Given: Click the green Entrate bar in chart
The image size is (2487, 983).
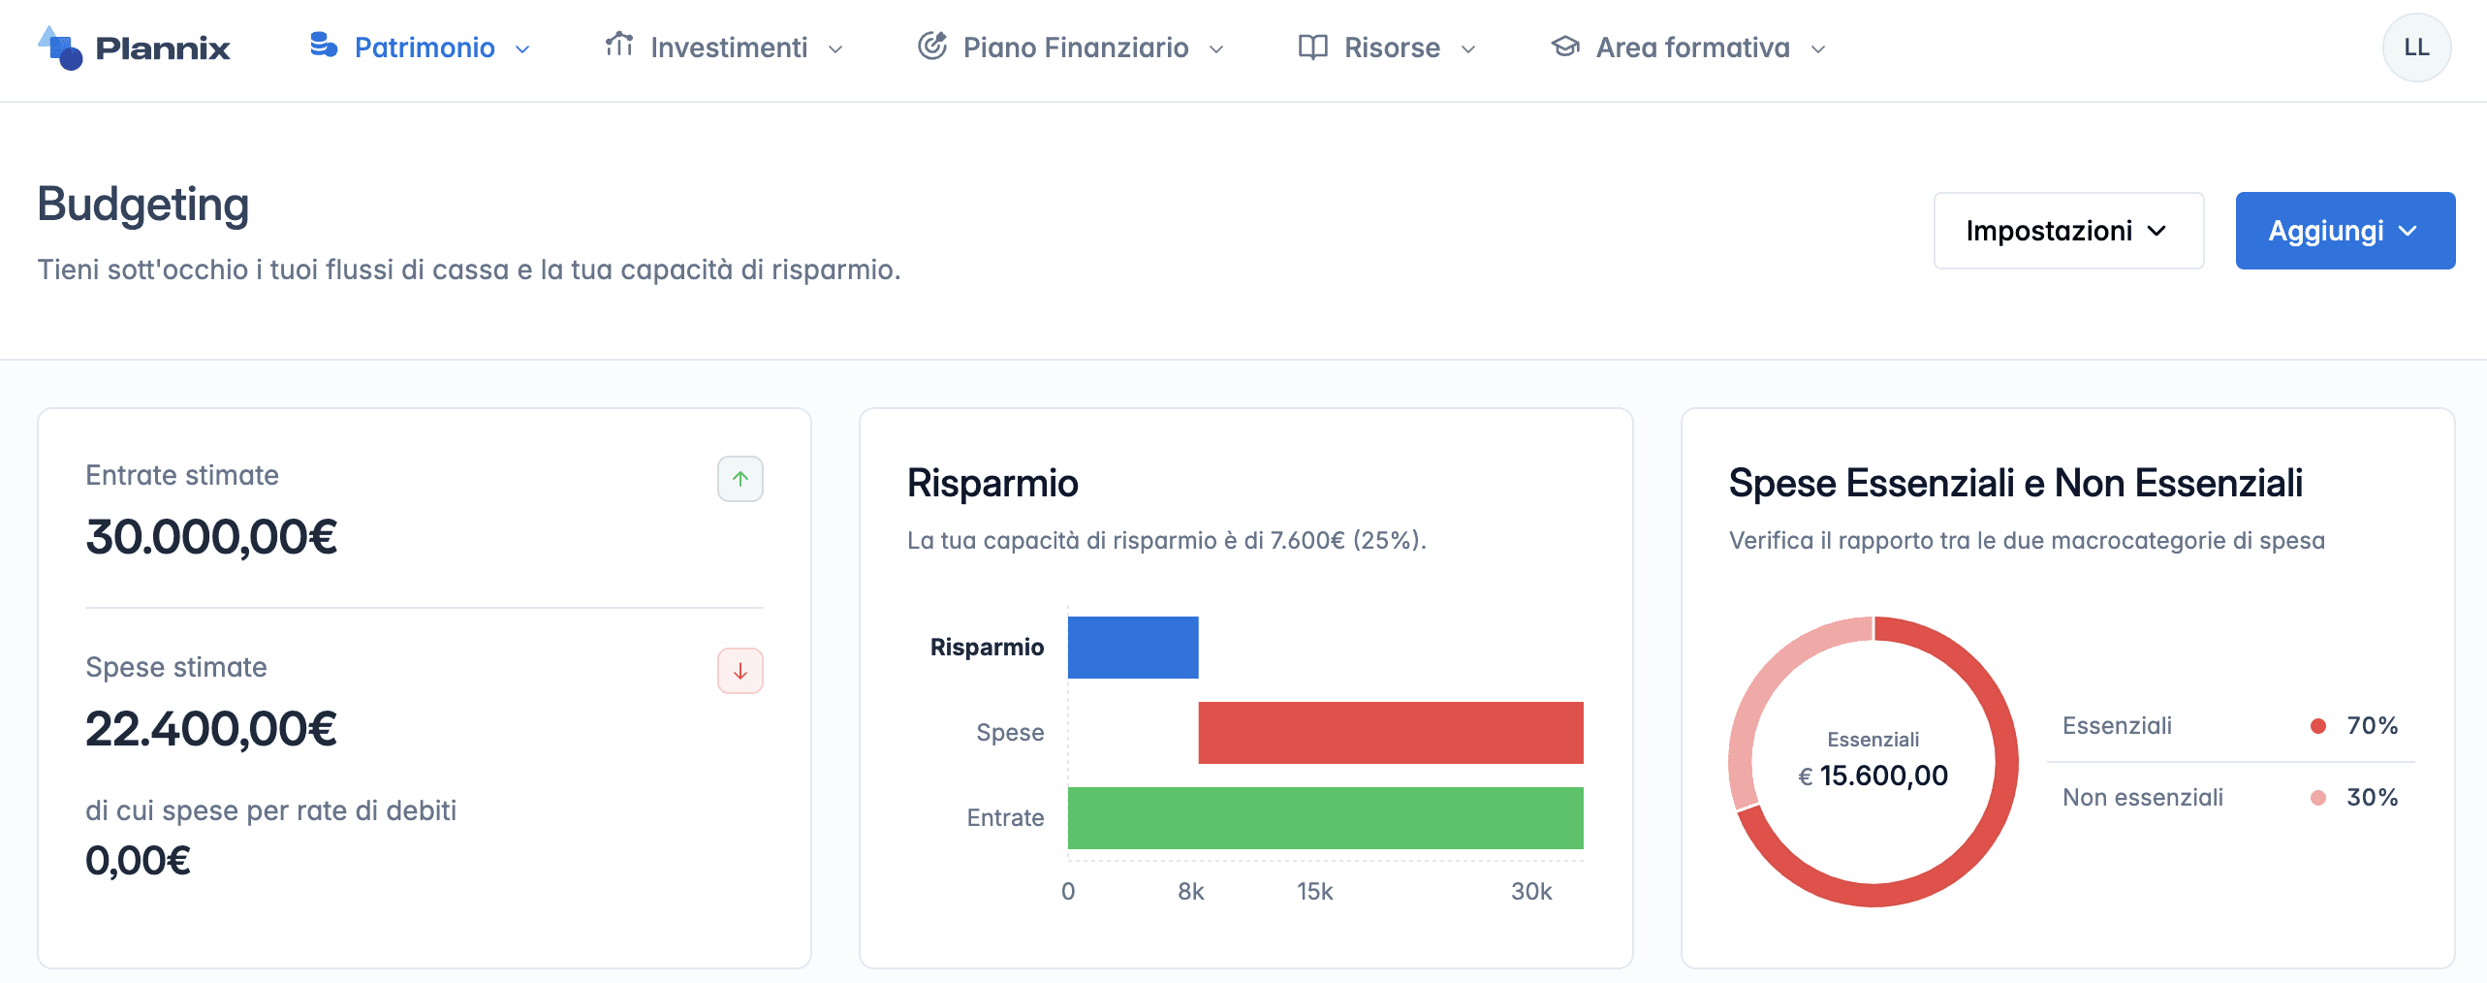Looking at the screenshot, I should (1326, 818).
